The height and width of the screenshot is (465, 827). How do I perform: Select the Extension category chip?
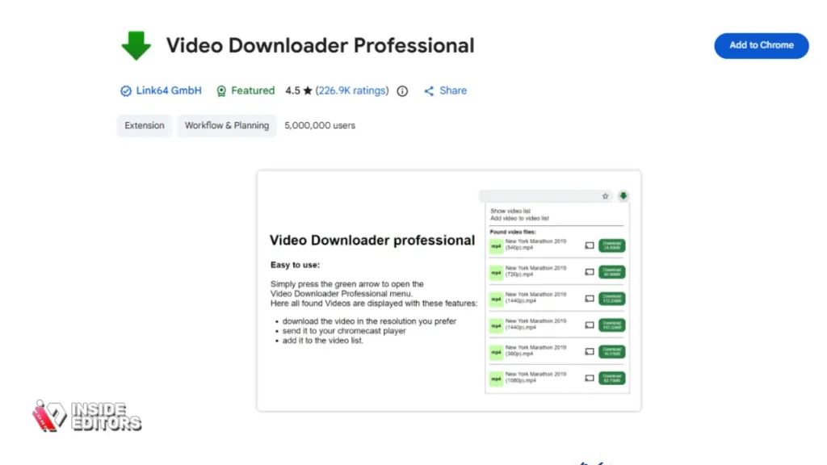[x=145, y=125]
